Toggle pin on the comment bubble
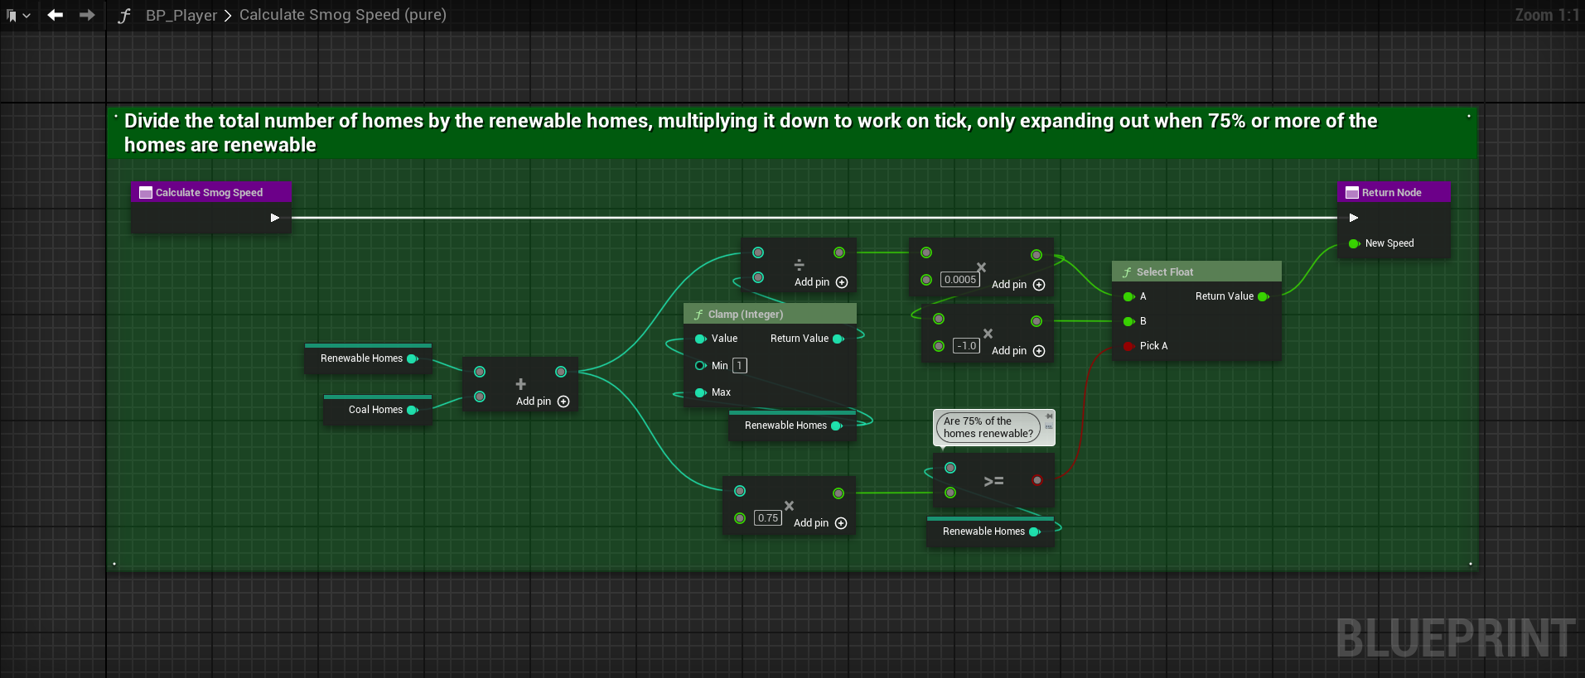The image size is (1585, 678). (x=1049, y=416)
